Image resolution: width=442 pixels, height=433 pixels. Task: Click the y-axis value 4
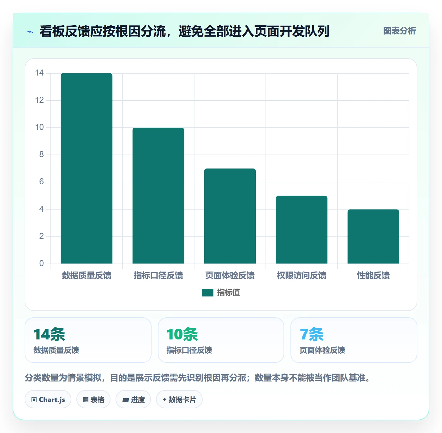pos(41,209)
